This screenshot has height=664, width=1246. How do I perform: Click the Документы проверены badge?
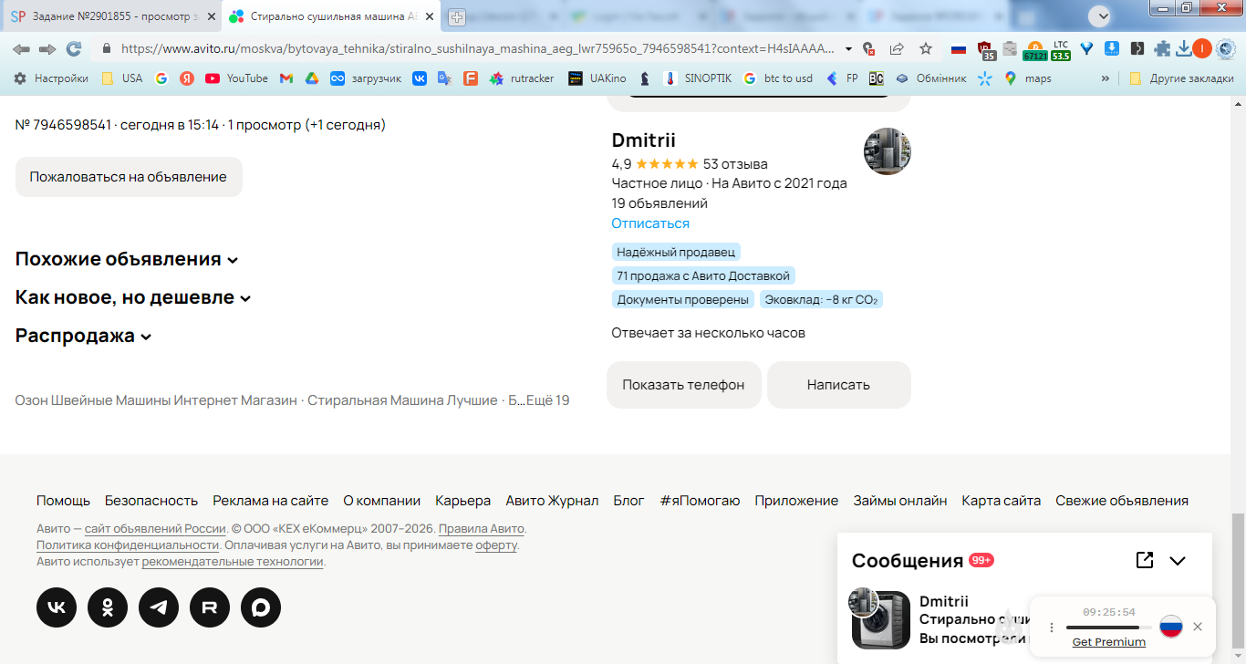click(x=683, y=299)
